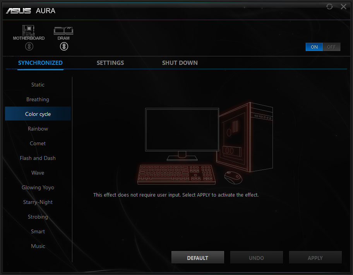Toggle sync link under DRAM
This screenshot has height=275, width=353.
64,46
